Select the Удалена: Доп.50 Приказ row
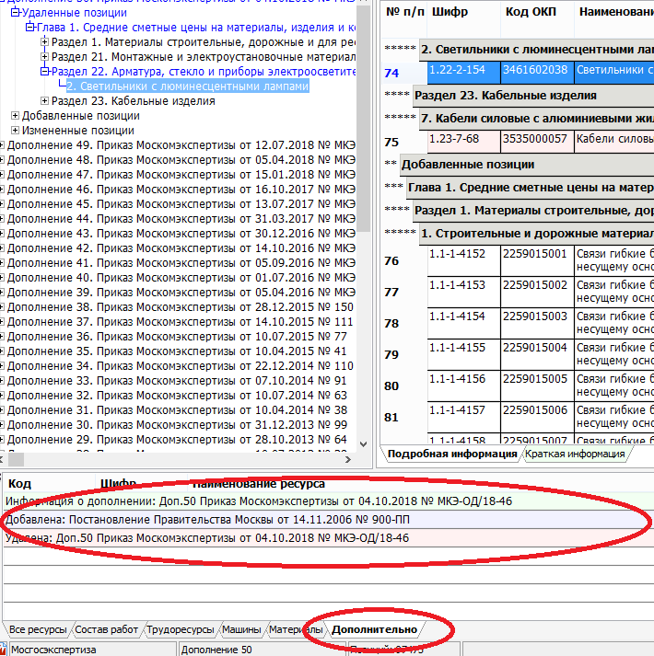The height and width of the screenshot is (656, 654). [x=329, y=538]
